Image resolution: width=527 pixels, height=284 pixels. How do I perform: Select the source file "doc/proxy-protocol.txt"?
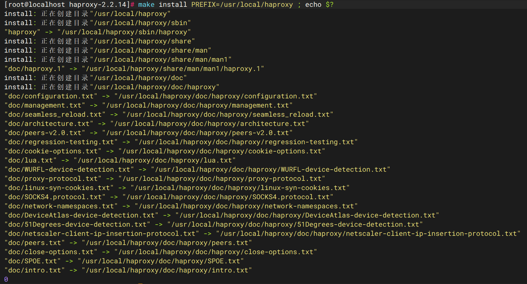coord(53,179)
